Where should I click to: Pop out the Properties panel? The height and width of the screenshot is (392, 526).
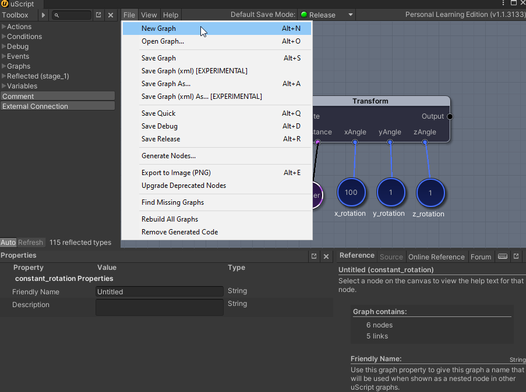point(314,256)
